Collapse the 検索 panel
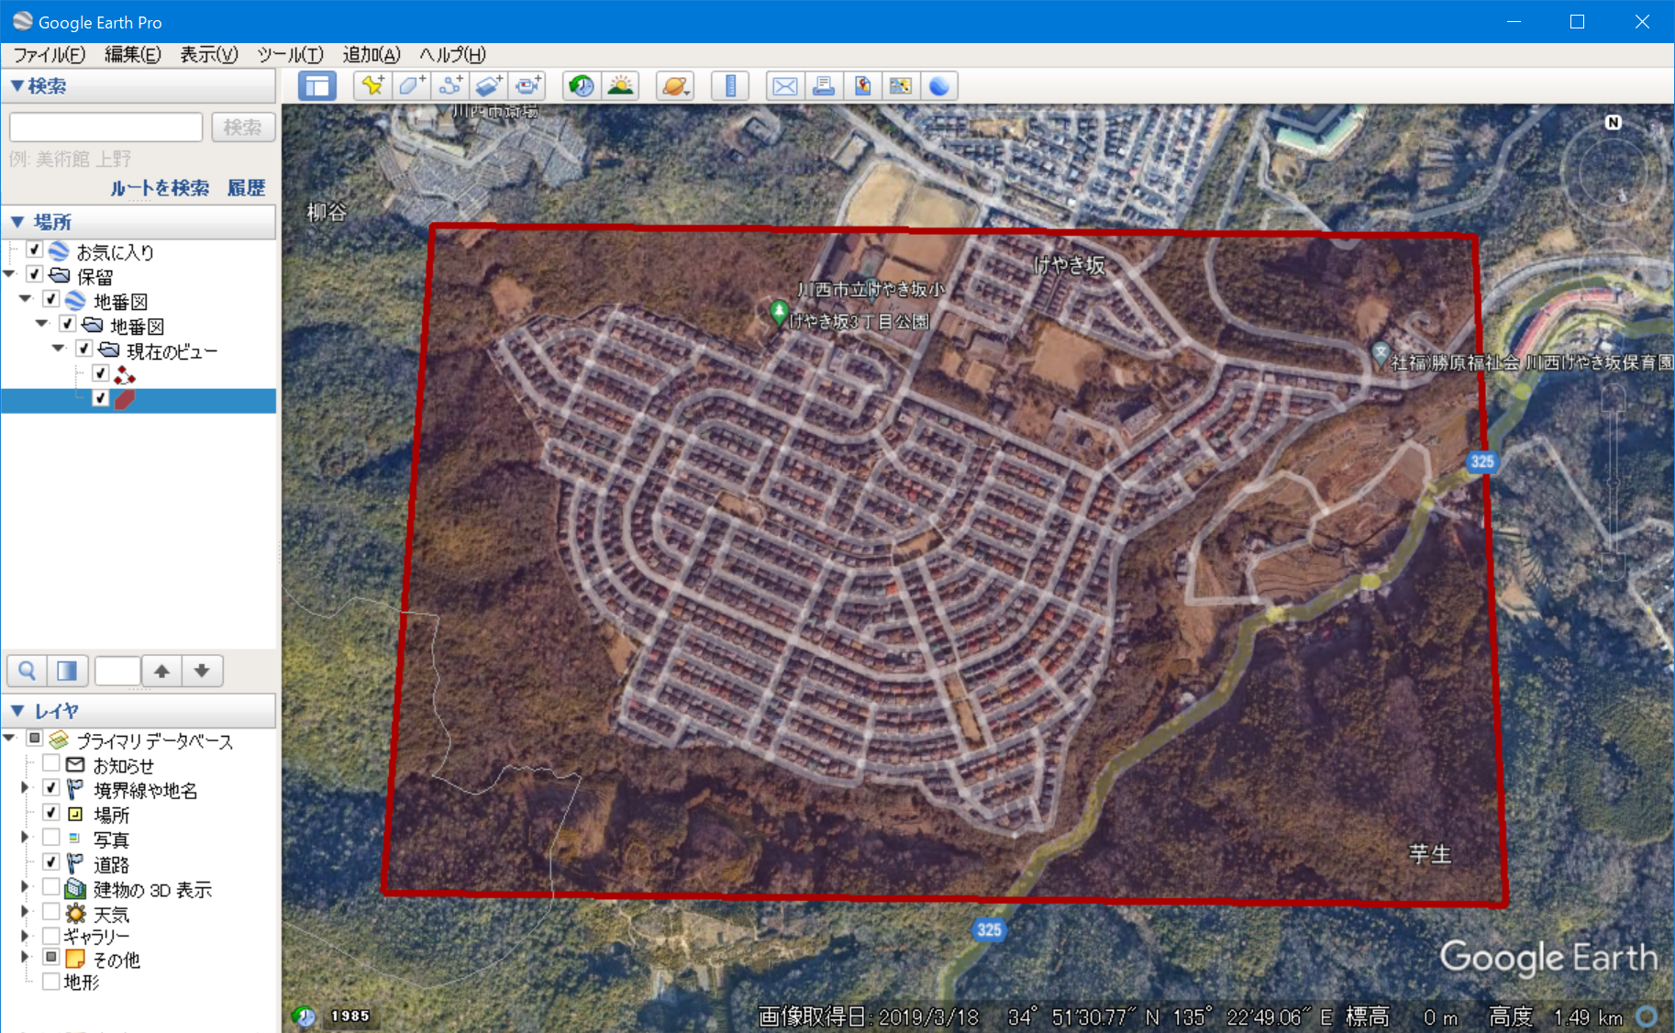The image size is (1675, 1033). 17,86
